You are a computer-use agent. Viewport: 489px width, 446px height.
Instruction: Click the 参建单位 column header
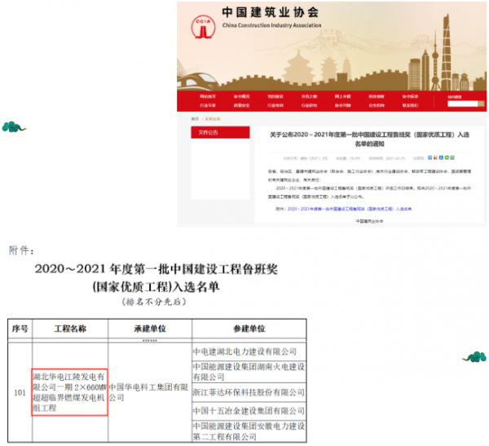tap(249, 329)
